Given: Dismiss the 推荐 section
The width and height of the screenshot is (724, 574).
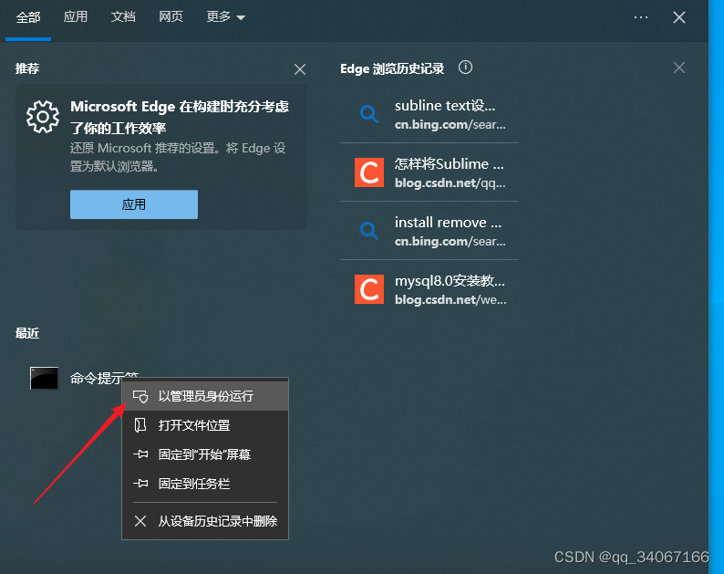Looking at the screenshot, I should [300, 69].
